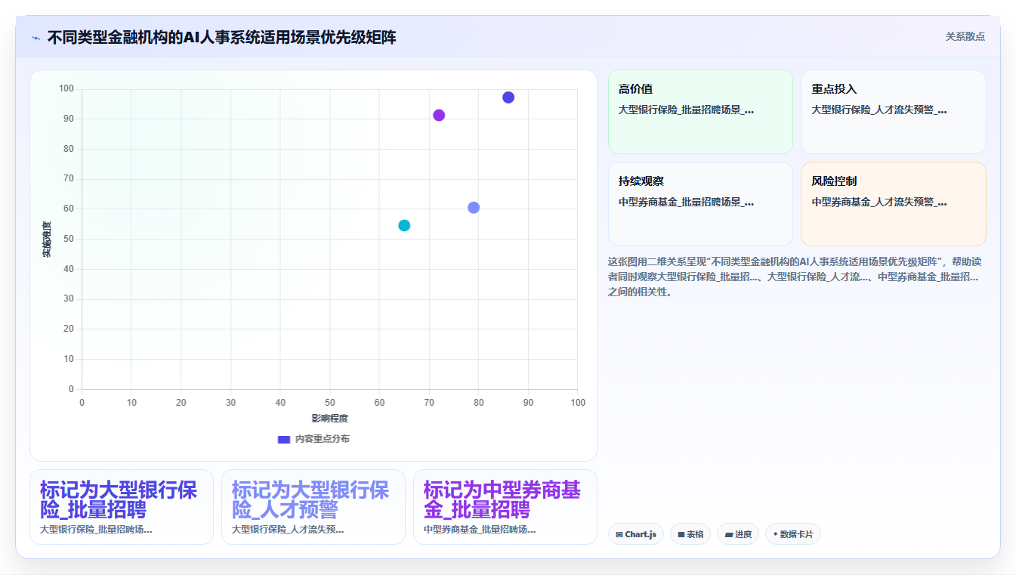1016x575 pixels.
Task: Click the dark blue scatter point near 86
Action: tap(508, 97)
